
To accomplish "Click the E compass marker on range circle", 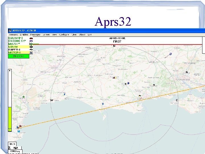I will click(x=177, y=100).
